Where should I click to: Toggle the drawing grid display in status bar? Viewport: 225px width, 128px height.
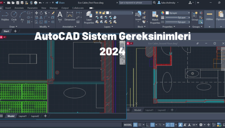pyautogui.click(x=135, y=125)
